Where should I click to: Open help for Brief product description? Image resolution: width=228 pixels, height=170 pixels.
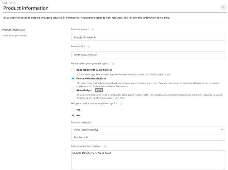pos(105,147)
